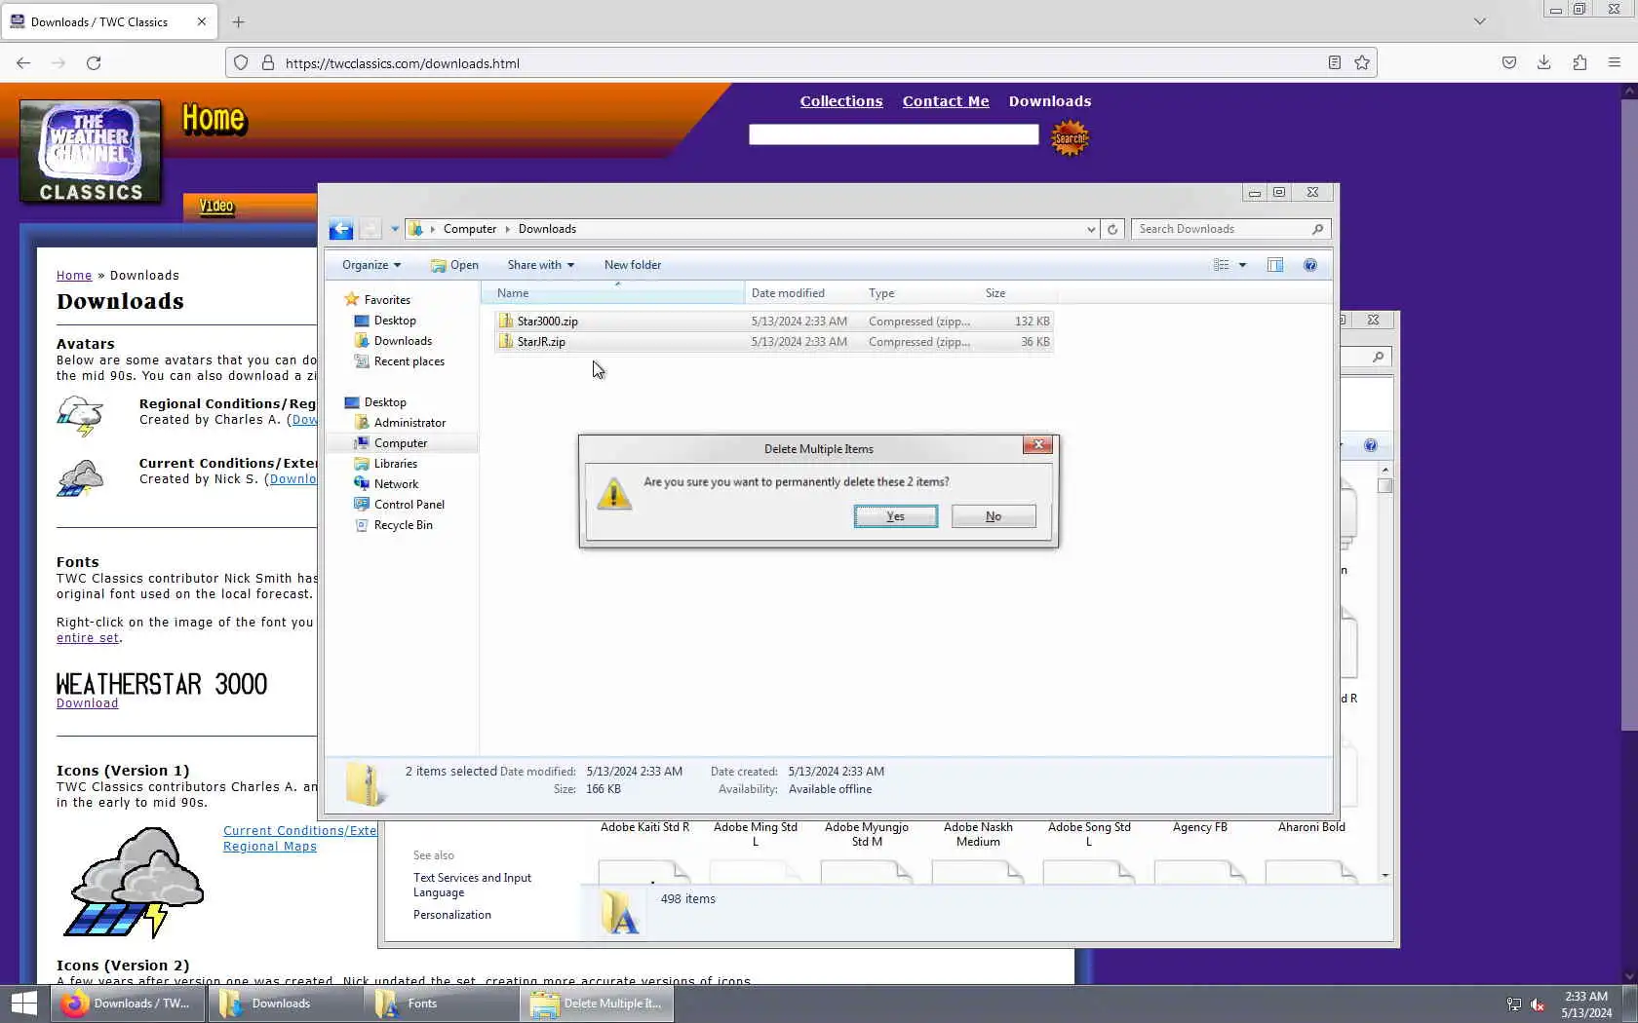Open the entire set link
Screen dimensions: 1638x1023
(88, 638)
